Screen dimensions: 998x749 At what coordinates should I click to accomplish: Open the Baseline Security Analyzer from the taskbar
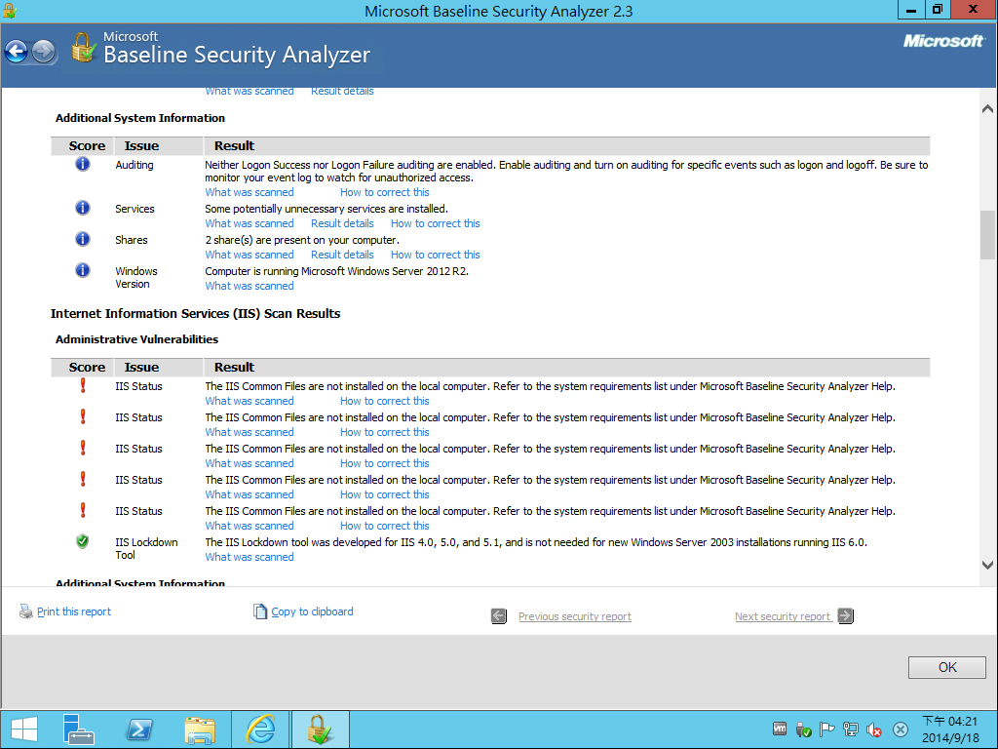(321, 729)
